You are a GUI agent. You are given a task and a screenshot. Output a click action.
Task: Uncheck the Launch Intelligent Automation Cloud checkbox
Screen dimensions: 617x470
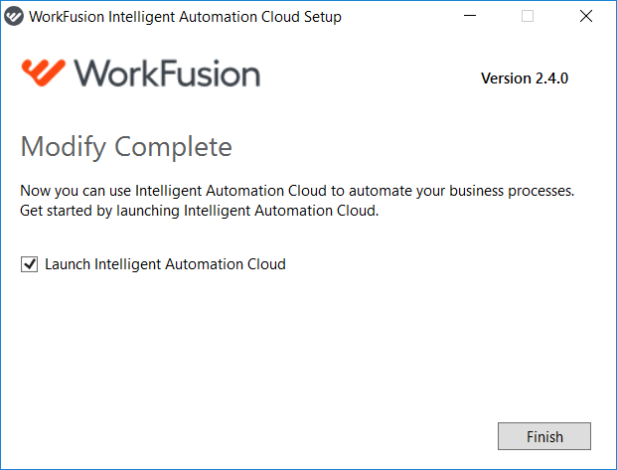pyautogui.click(x=29, y=264)
